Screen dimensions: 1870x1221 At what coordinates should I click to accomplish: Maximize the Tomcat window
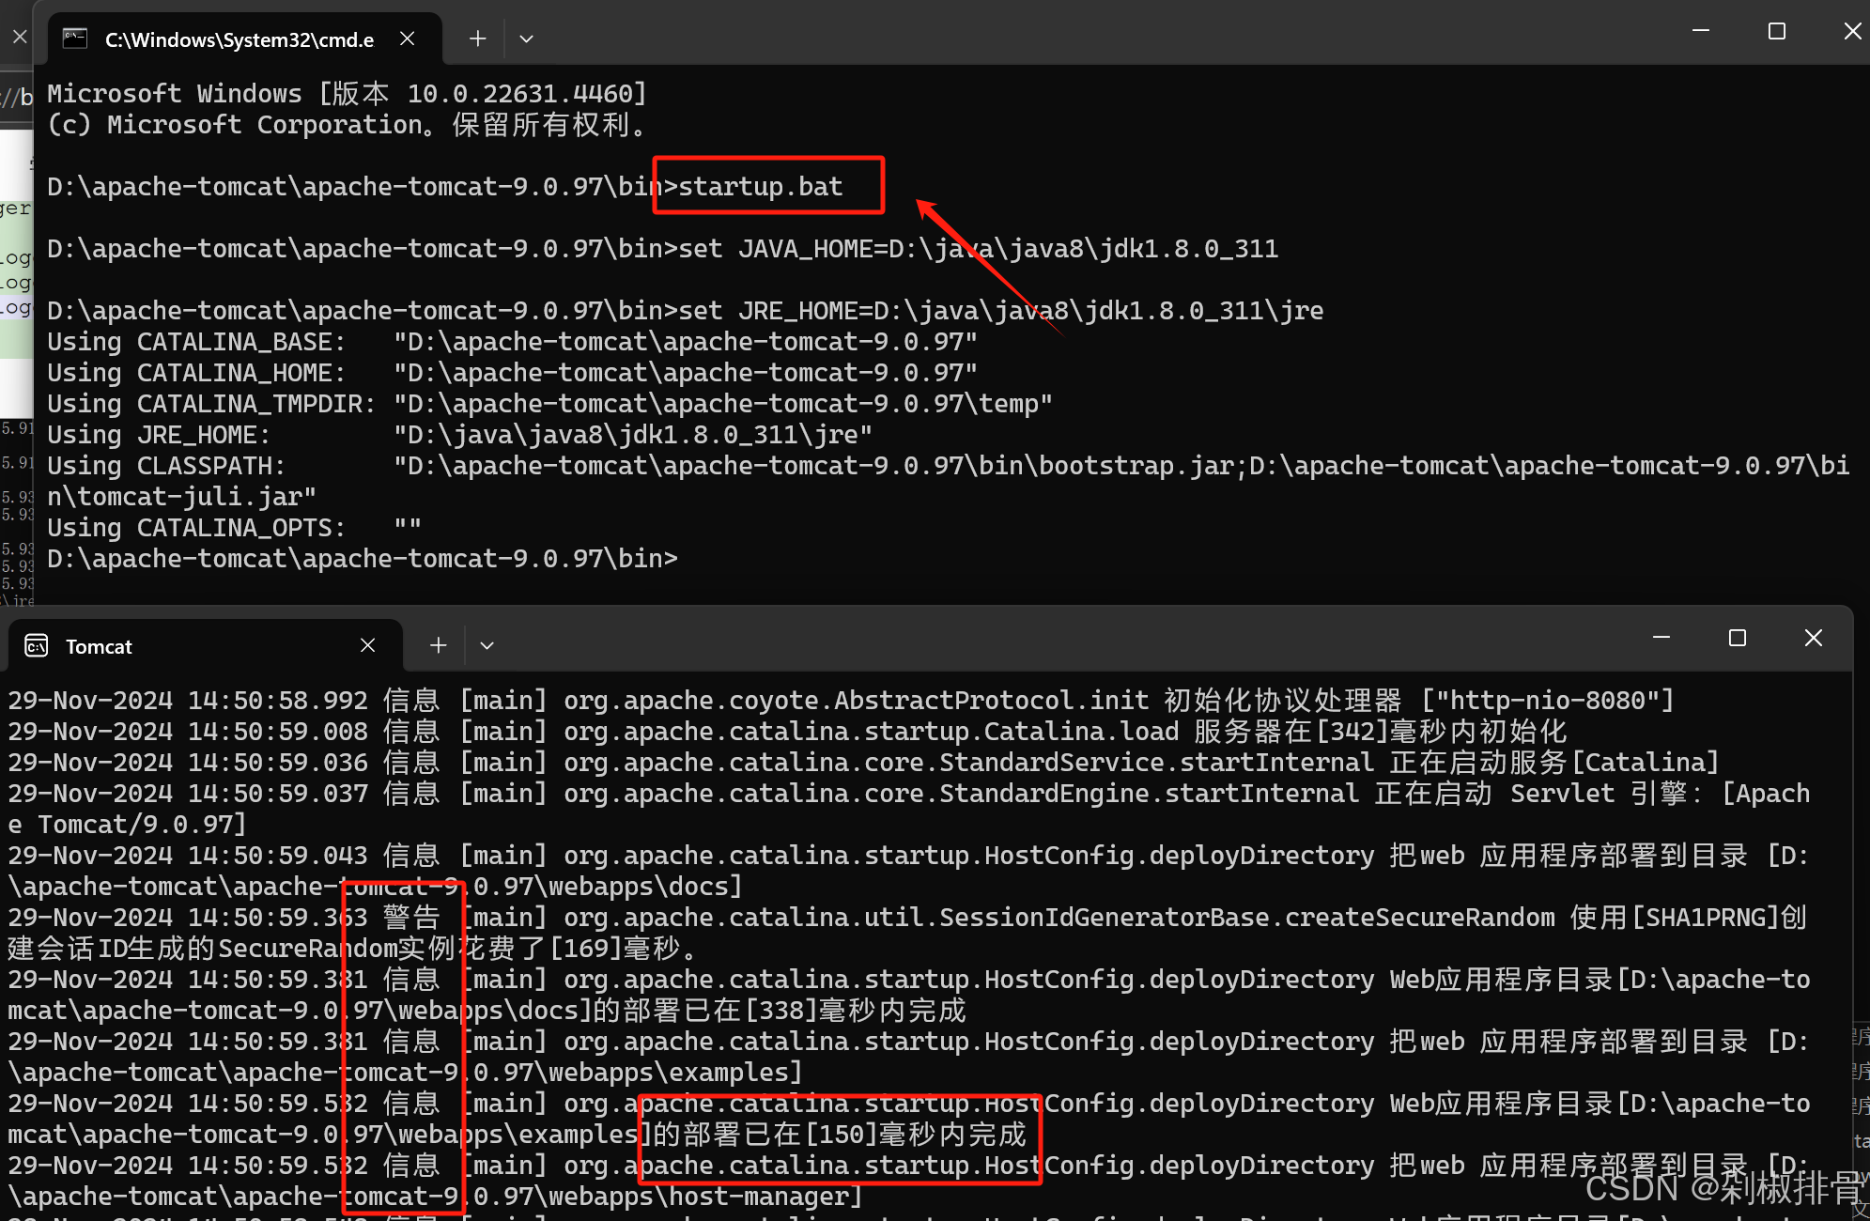1737,638
